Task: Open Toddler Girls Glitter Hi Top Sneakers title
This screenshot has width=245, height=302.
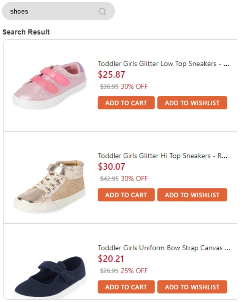Action: point(162,155)
